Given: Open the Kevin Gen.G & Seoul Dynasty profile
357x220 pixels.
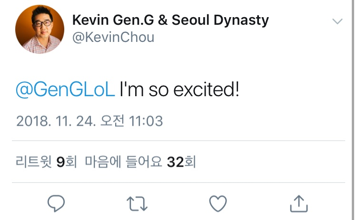Looking at the screenshot, I should click(x=170, y=20).
